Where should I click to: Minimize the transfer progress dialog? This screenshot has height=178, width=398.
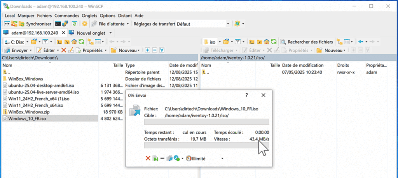point(162,159)
